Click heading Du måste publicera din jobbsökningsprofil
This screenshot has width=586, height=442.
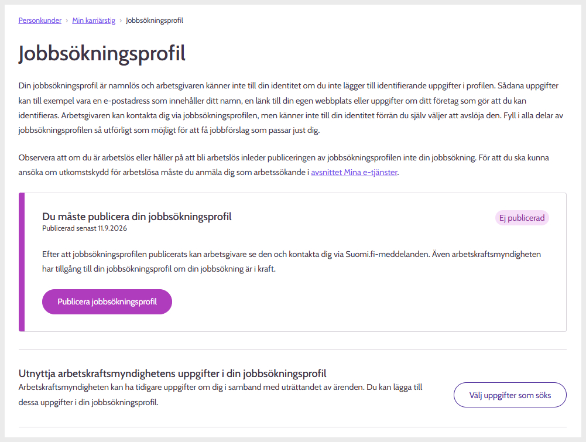(x=137, y=217)
